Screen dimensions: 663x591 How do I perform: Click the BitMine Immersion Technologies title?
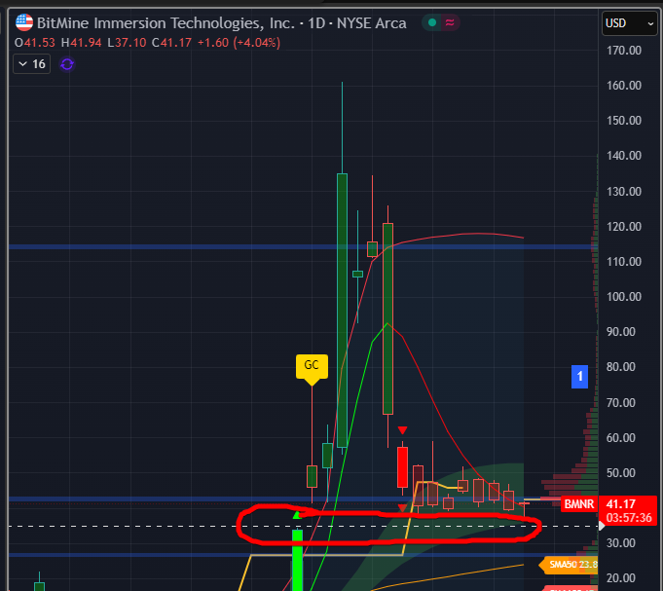click(x=166, y=23)
